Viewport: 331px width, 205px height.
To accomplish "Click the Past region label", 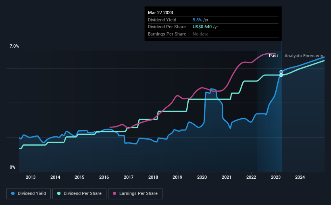I will pyautogui.click(x=273, y=56).
